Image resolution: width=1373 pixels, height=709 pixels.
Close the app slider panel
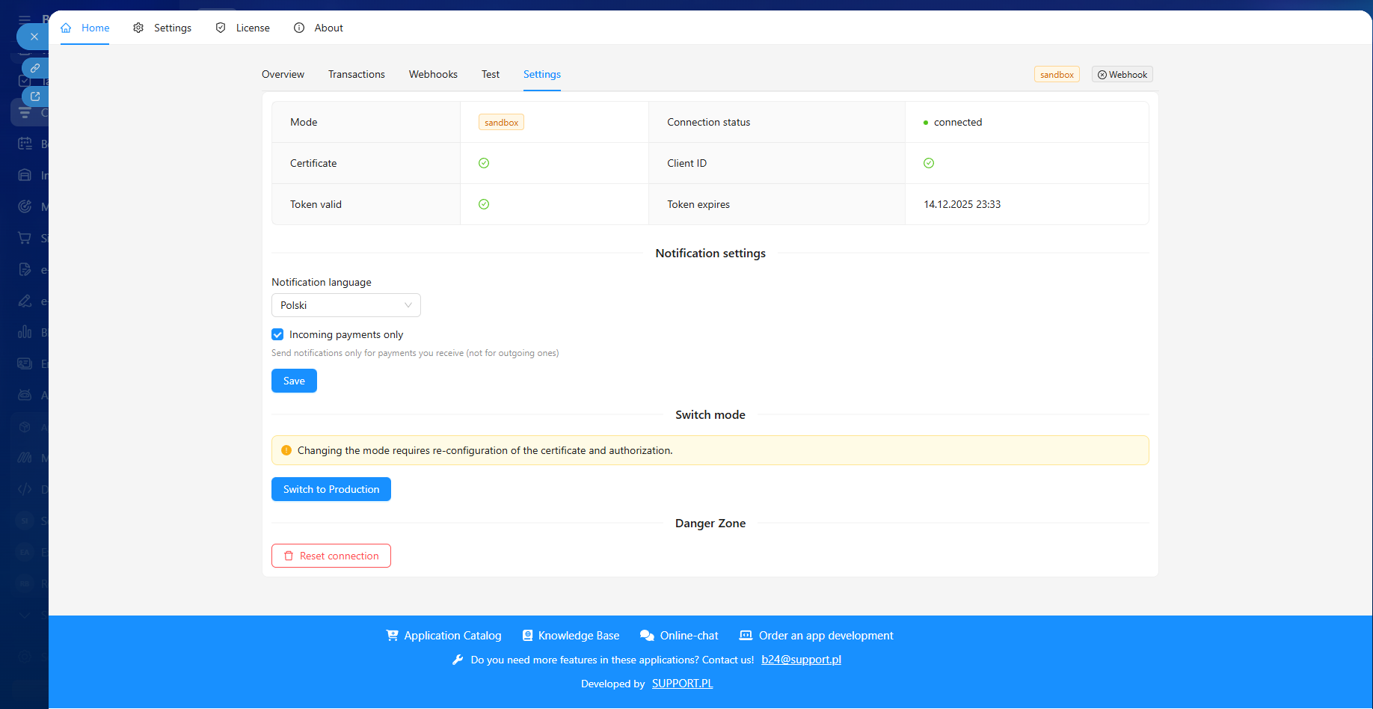(34, 37)
